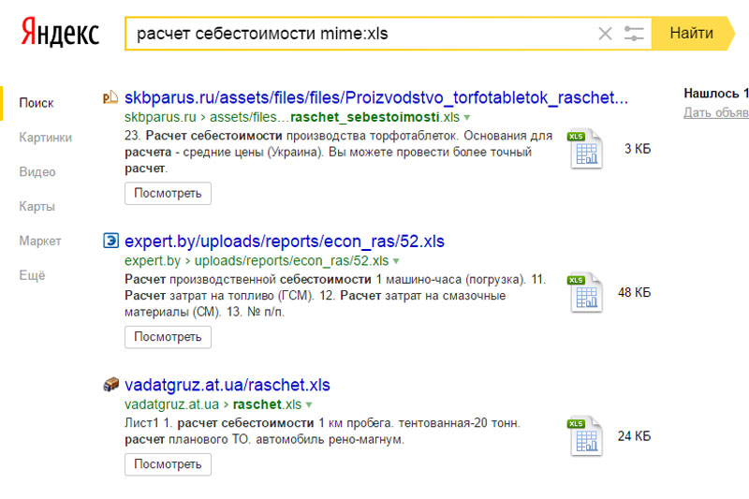Switch to the Карты tab
The height and width of the screenshot is (499, 749).
point(37,206)
